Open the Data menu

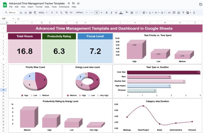tap(47, 7)
